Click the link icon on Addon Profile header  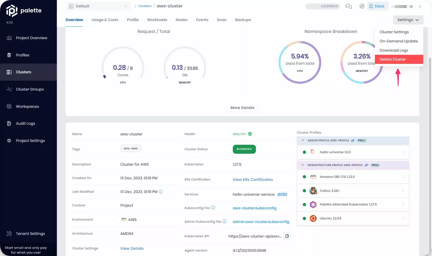point(353,140)
